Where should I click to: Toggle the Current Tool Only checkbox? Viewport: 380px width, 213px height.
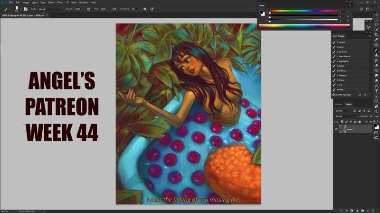[334, 95]
